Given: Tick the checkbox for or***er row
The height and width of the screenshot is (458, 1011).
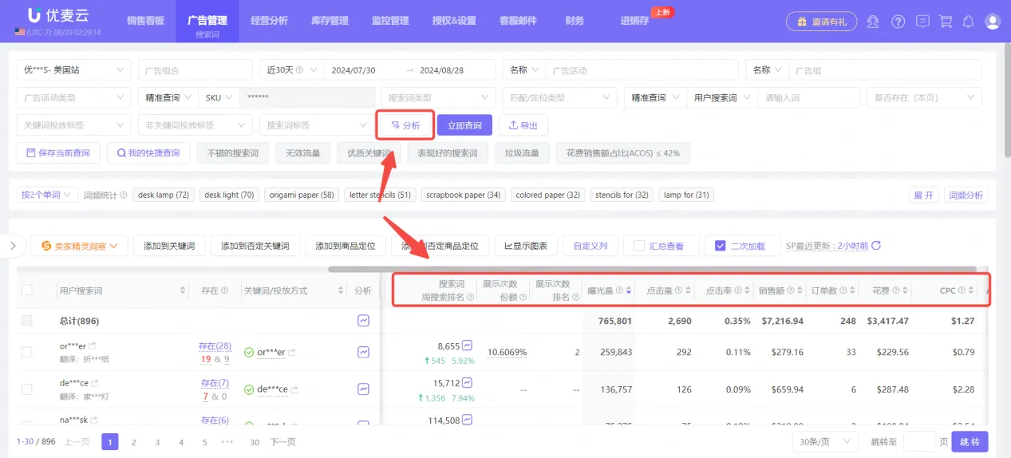Looking at the screenshot, I should point(27,352).
